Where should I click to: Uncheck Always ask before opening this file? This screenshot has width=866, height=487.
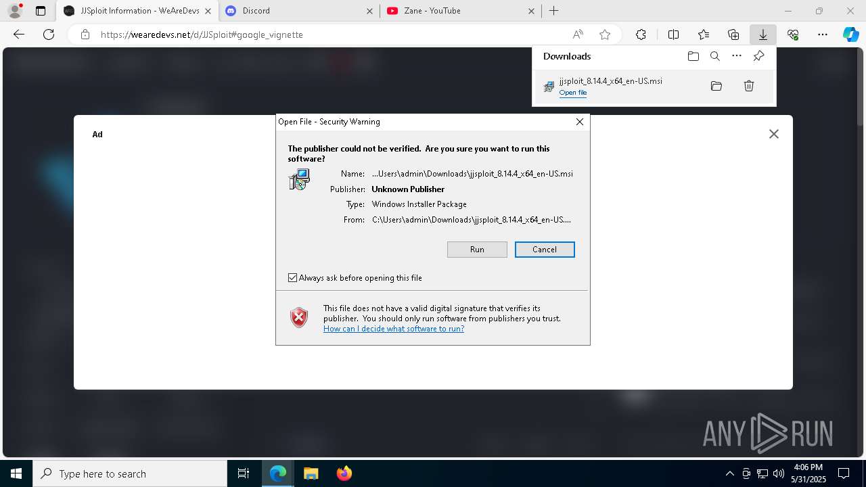click(293, 278)
